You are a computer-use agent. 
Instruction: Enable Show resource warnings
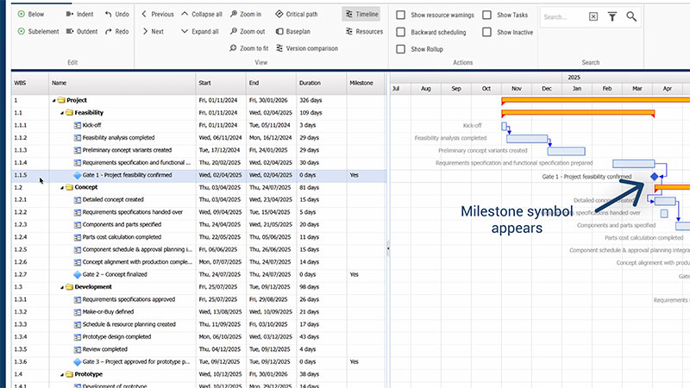coord(400,15)
